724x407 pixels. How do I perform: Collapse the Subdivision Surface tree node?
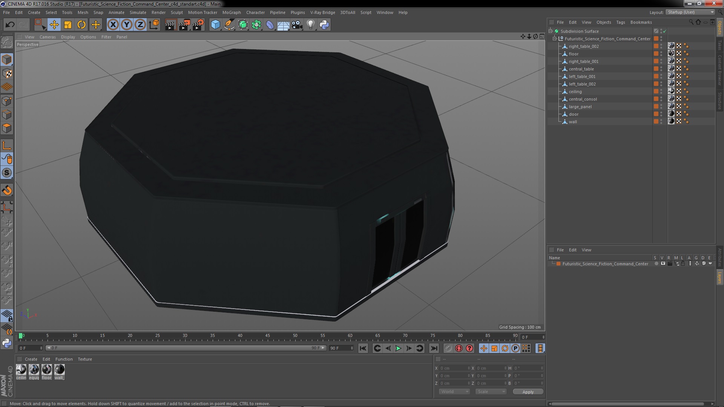[x=551, y=31]
